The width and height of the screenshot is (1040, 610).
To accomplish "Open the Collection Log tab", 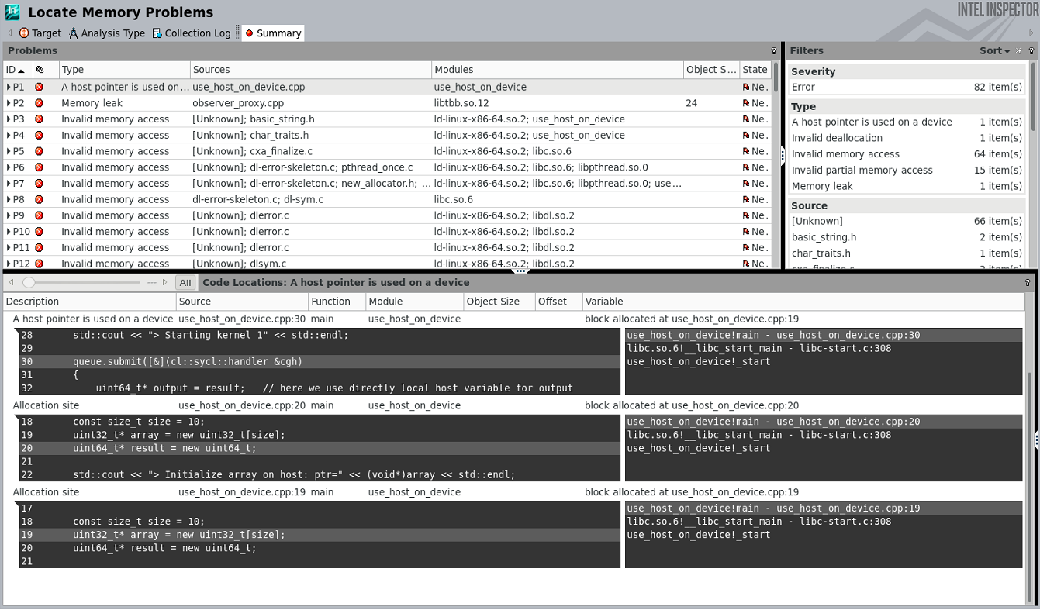I will [192, 33].
